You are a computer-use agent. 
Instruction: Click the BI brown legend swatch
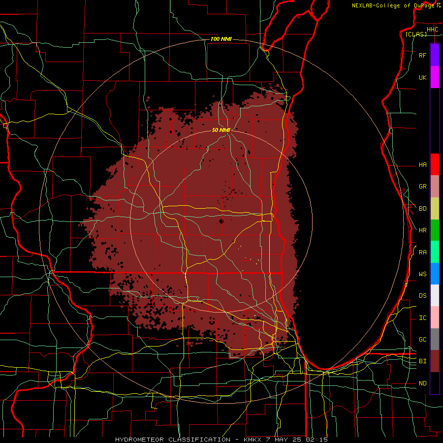435,361
